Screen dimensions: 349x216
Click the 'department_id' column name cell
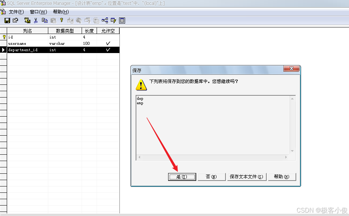28,50
